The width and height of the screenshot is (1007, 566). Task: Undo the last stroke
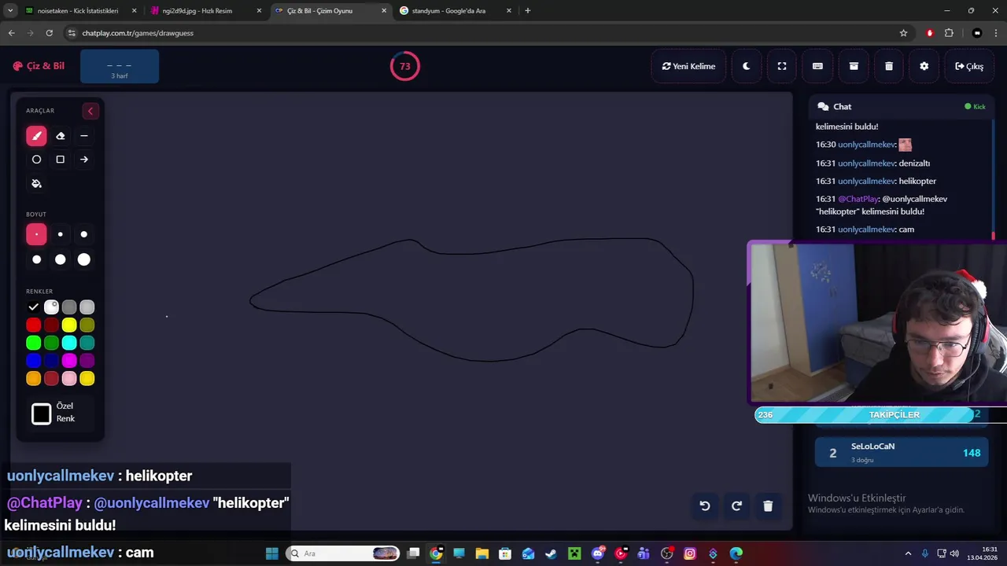point(705,506)
